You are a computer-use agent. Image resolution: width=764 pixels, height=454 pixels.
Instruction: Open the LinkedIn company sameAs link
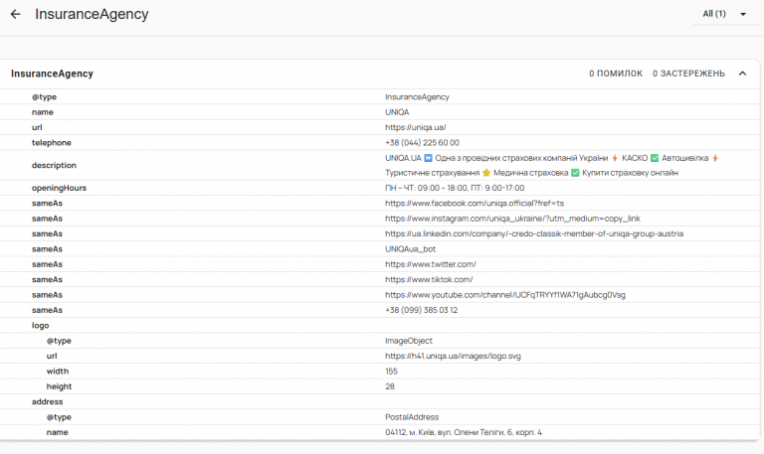coord(534,234)
